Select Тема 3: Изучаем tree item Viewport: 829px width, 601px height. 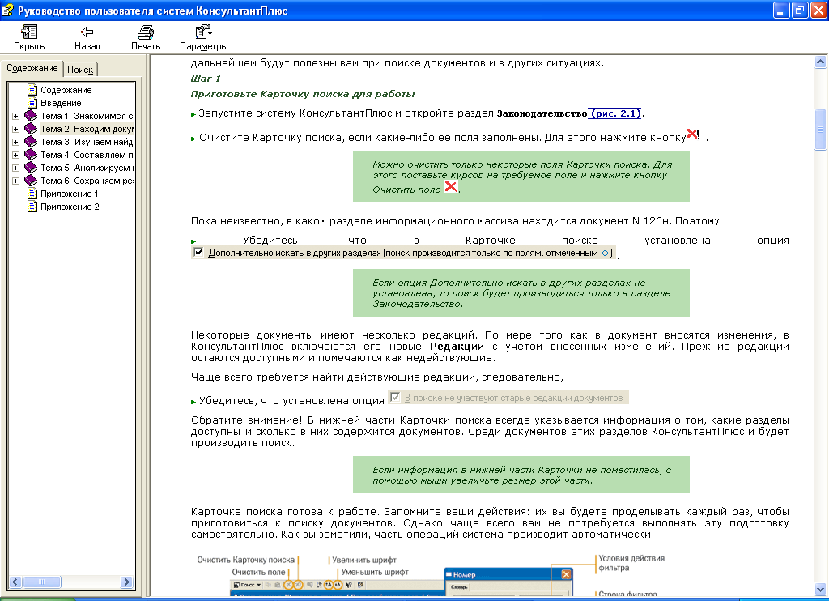[x=87, y=142]
